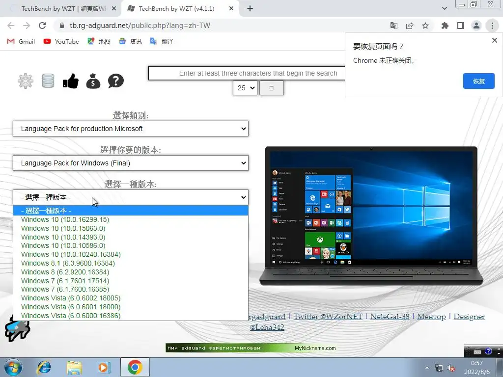Select Windows 8 (6.2.9200.16384)
The image size is (503, 377).
click(131, 272)
